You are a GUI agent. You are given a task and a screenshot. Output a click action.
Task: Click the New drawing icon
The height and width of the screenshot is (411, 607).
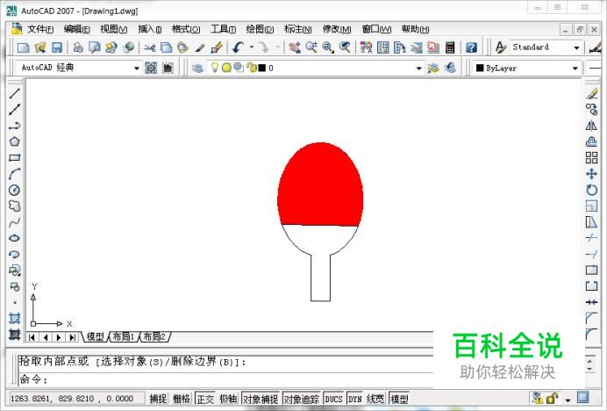click(x=24, y=47)
